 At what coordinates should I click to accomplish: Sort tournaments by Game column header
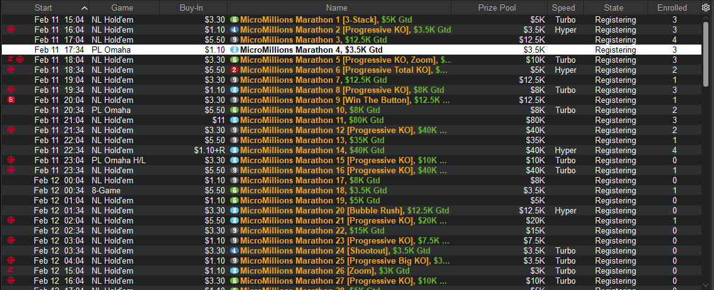pyautogui.click(x=121, y=8)
